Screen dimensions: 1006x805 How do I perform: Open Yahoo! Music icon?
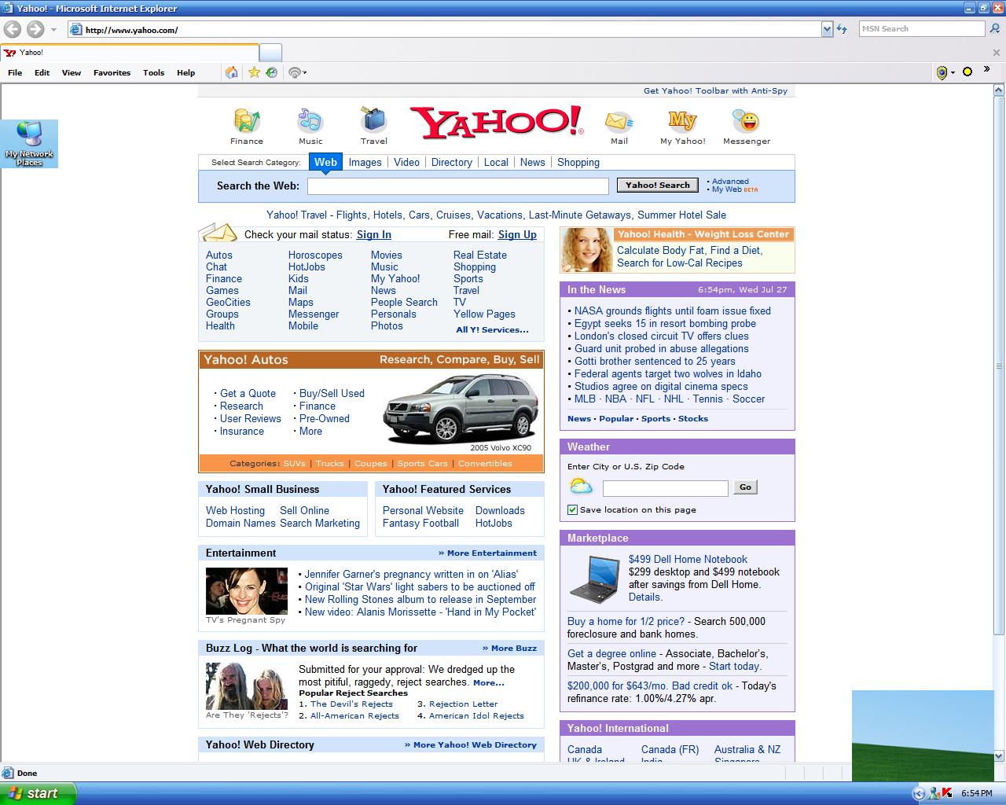coord(310,121)
